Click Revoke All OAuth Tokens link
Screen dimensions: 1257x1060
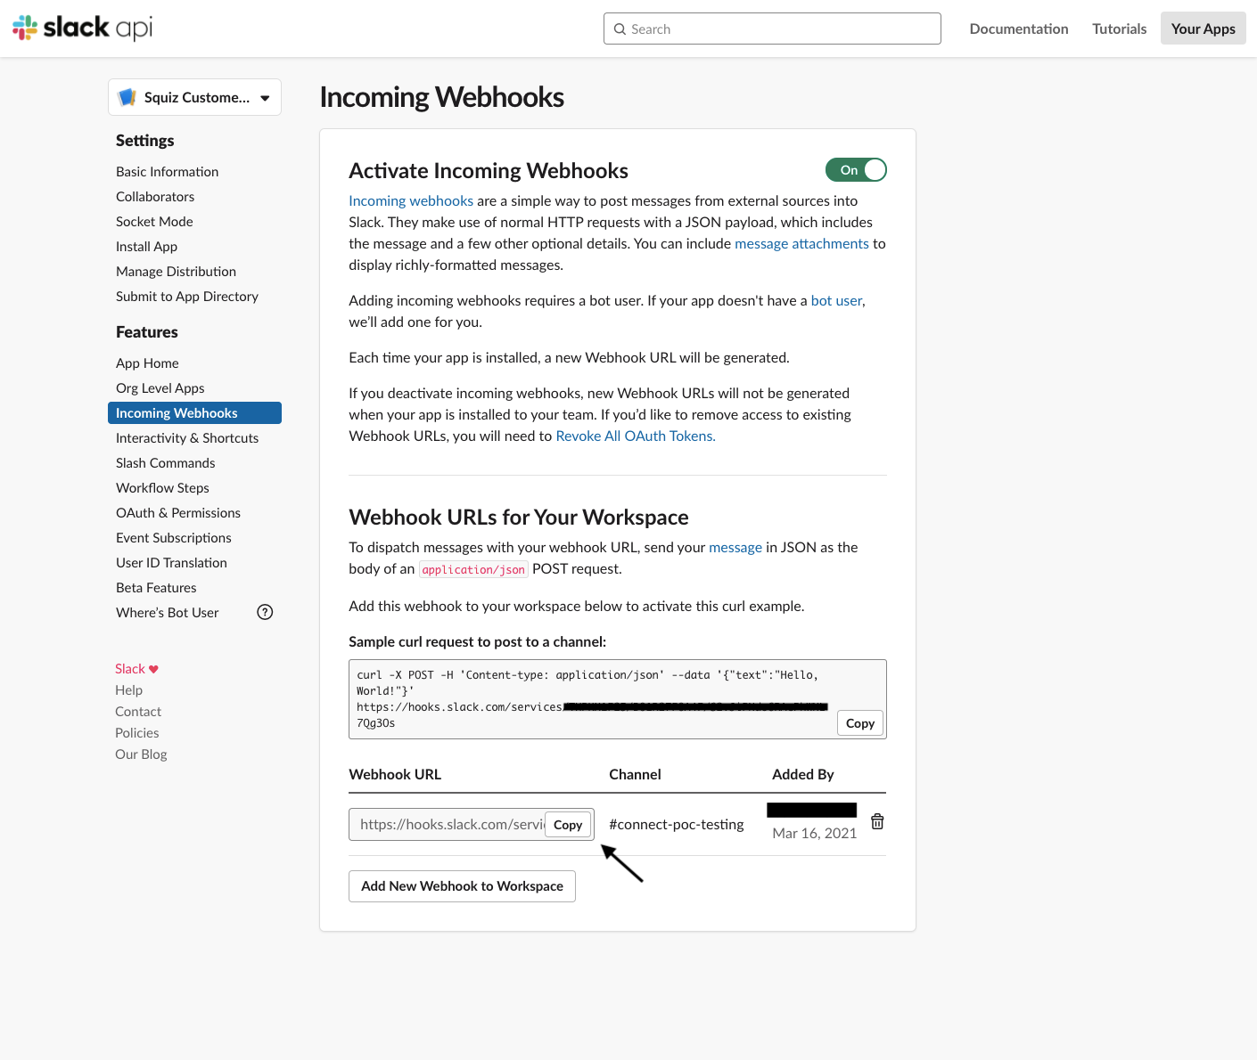[636, 436]
